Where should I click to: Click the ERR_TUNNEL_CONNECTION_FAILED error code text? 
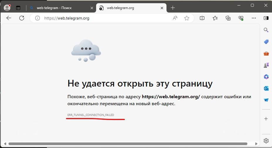(x=91, y=115)
